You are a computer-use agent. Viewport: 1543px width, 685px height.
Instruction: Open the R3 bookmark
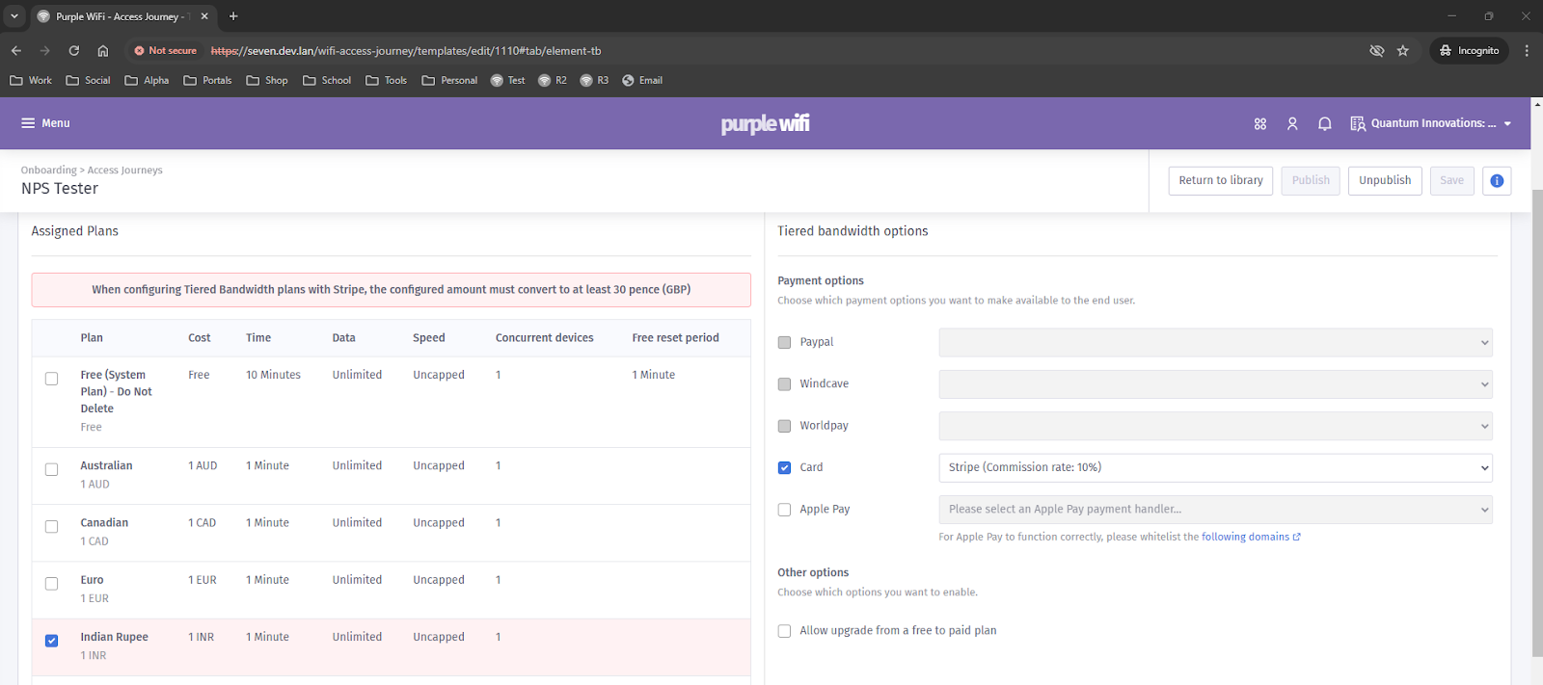[x=594, y=80]
